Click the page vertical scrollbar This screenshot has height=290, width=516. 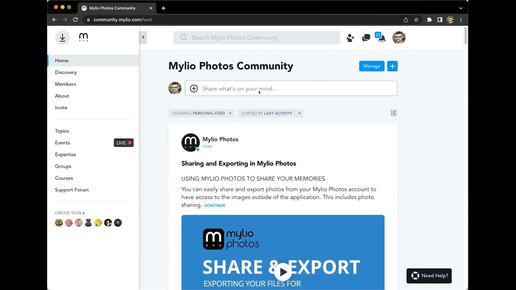tap(466, 36)
